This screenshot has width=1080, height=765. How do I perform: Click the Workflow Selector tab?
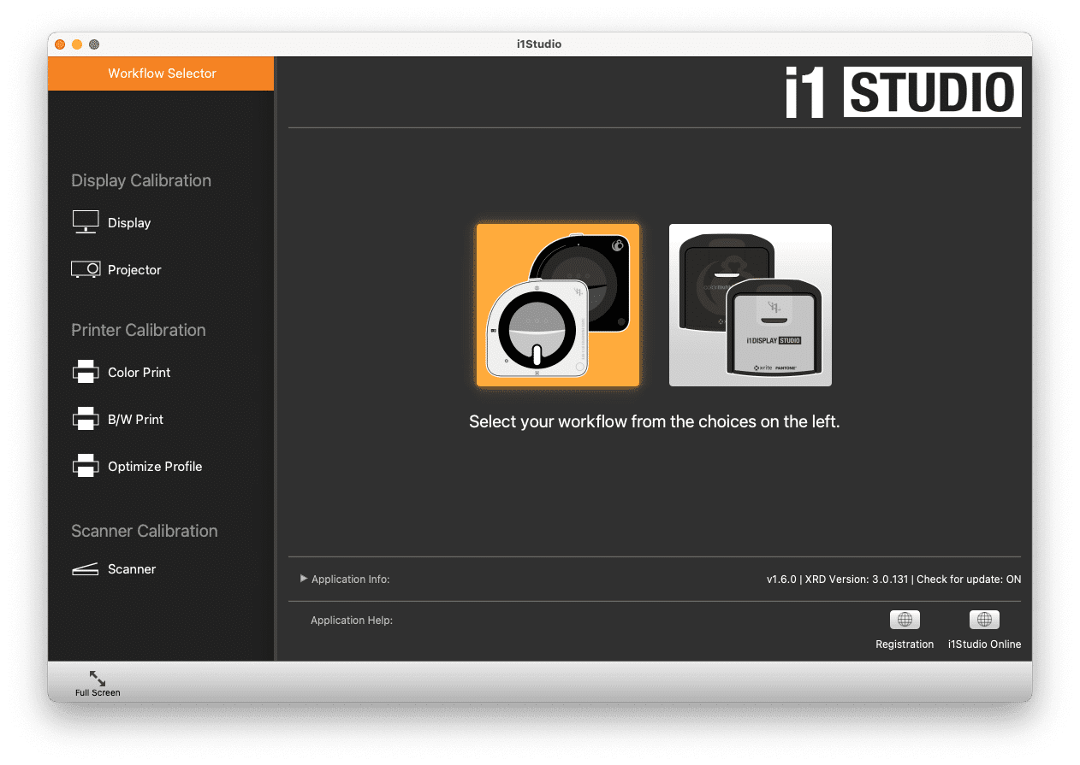[160, 74]
